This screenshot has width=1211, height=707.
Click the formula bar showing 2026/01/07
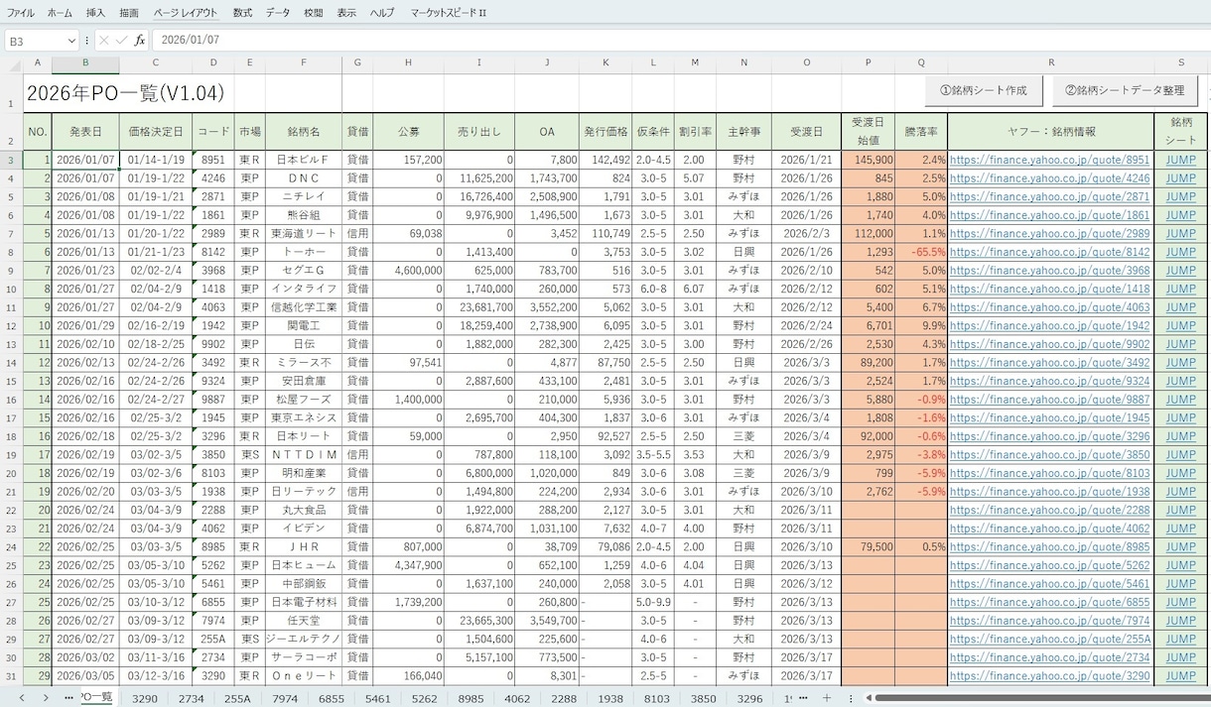click(680, 41)
